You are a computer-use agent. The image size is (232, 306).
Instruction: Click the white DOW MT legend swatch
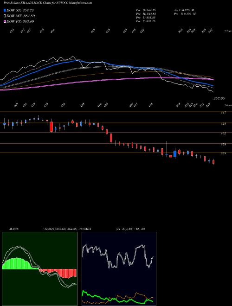(5, 16)
